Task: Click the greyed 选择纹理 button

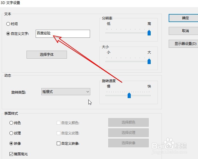Action: pyautogui.click(x=128, y=133)
